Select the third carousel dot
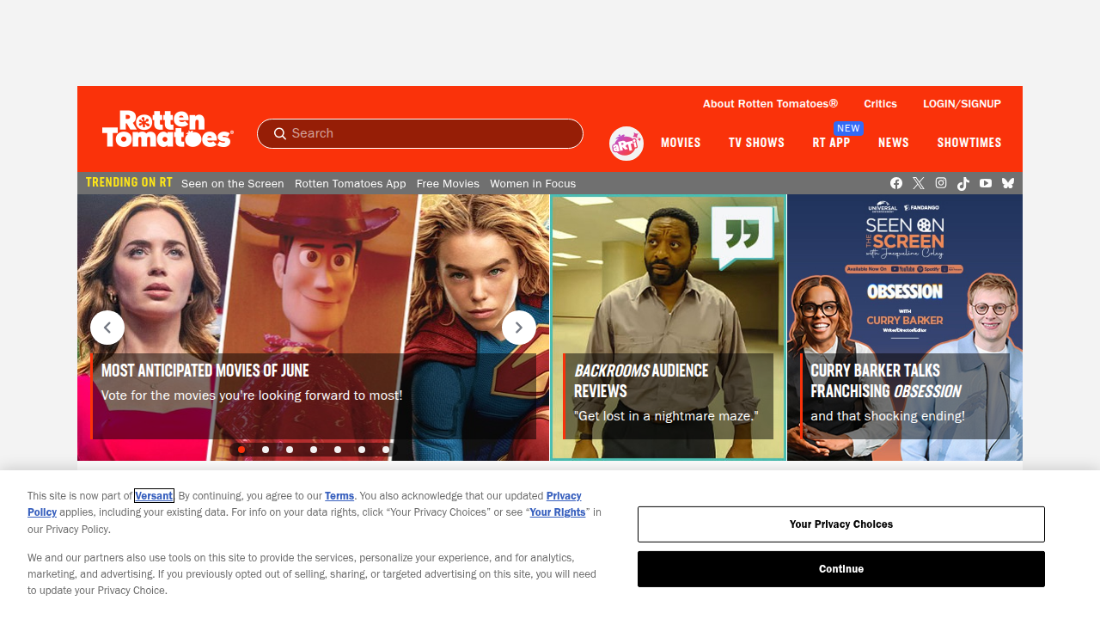Image resolution: width=1100 pixels, height=619 pixels. pyautogui.click(x=290, y=450)
